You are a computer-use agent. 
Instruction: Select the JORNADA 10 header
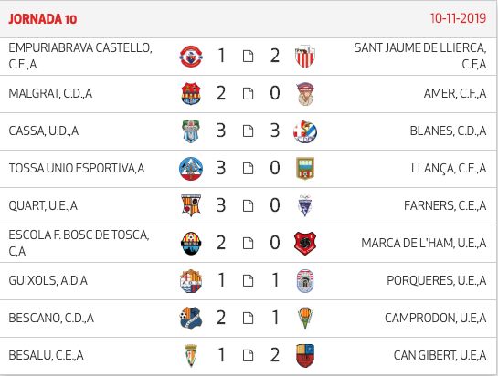coord(43,19)
